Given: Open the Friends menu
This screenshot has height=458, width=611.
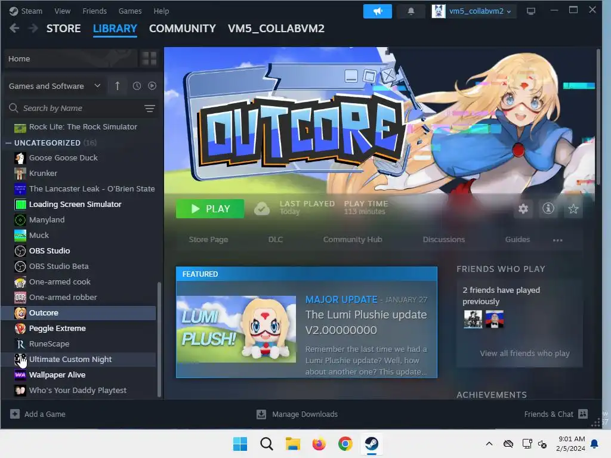Looking at the screenshot, I should 94,11.
